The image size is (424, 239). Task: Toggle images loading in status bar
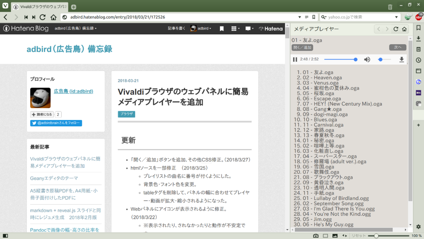pyautogui.click(x=335, y=236)
